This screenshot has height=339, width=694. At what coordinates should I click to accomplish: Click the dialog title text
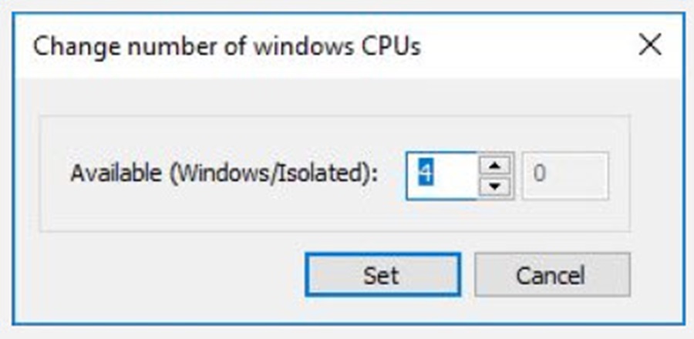click(x=226, y=46)
